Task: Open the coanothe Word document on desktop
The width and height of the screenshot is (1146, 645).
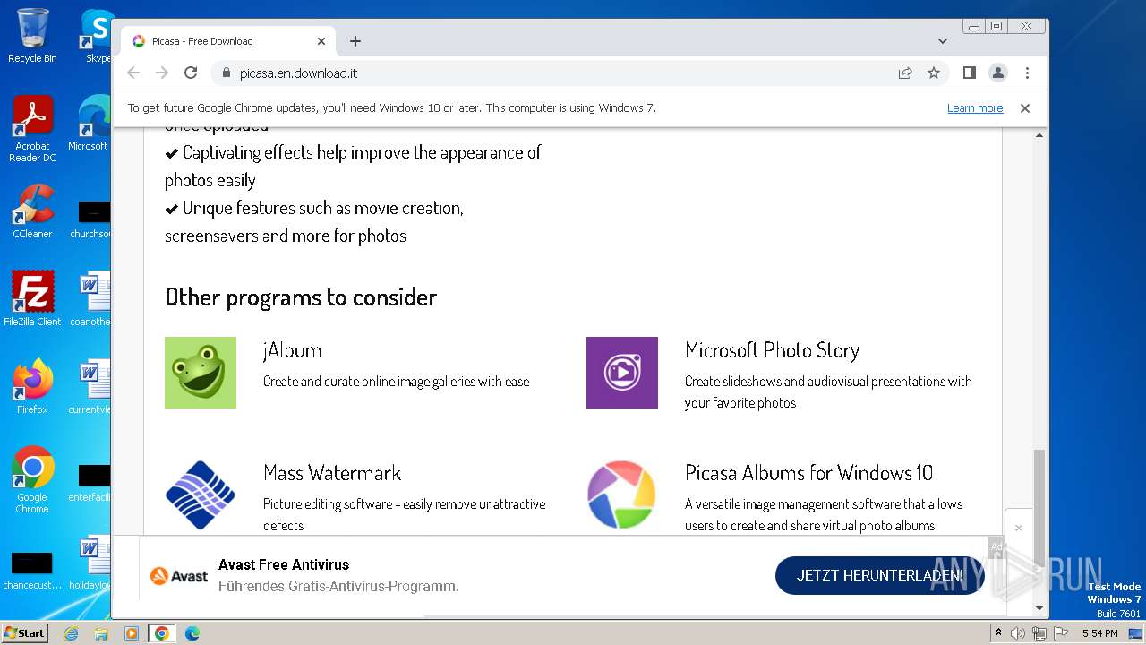Action: click(90, 299)
